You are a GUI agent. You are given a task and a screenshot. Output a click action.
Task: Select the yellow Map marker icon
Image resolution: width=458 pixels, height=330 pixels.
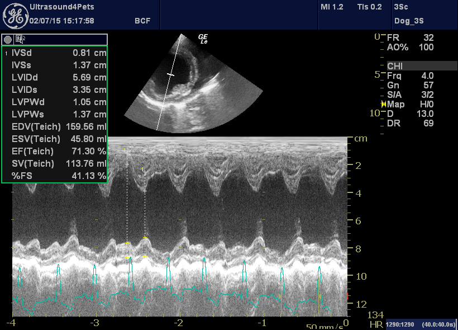click(x=384, y=104)
